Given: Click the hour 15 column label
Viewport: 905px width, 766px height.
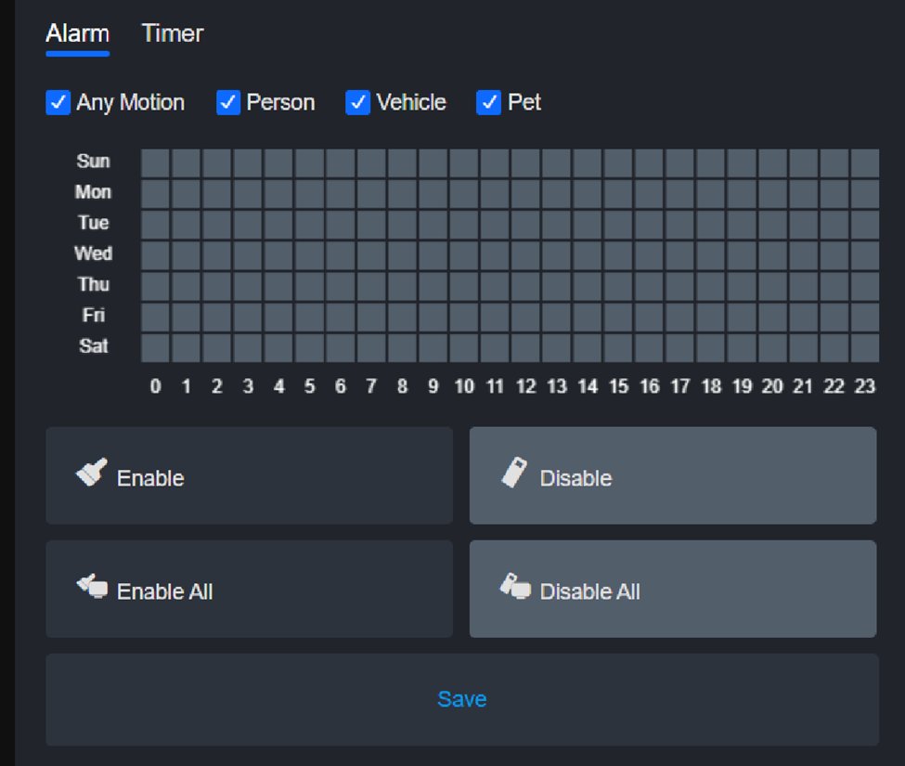Looking at the screenshot, I should click(618, 386).
